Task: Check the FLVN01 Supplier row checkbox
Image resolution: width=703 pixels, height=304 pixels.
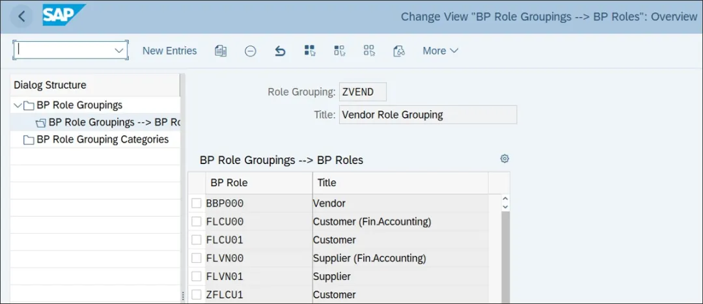Action: pos(197,277)
